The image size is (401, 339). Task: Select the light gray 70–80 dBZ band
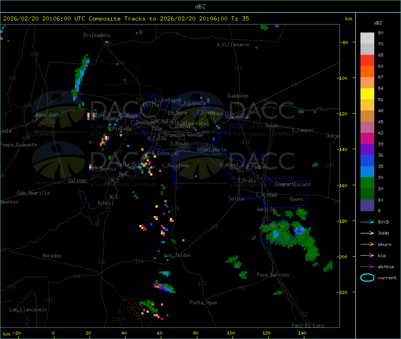coord(367,38)
